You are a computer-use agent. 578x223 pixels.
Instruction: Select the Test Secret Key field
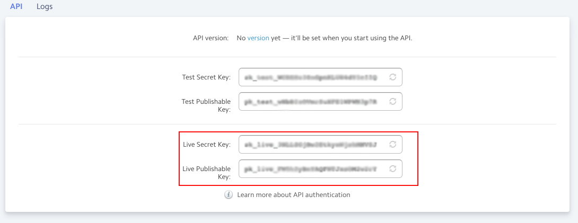311,77
